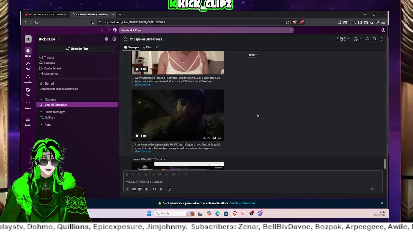This screenshot has width=413, height=232.
Task: View transcript of the 1:02 video
Action: 143,85
